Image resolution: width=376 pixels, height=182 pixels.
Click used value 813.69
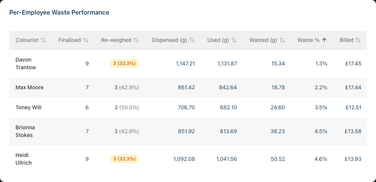(228, 131)
